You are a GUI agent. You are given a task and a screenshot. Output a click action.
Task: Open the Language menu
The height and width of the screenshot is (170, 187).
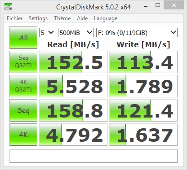coord(106,18)
